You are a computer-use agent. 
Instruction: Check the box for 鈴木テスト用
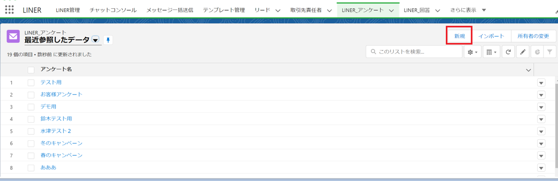(x=31, y=119)
